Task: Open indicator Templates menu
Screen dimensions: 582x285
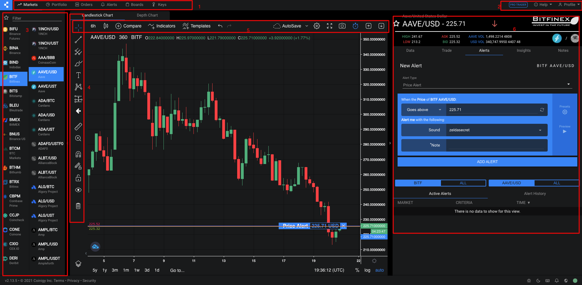Action: click(x=197, y=26)
